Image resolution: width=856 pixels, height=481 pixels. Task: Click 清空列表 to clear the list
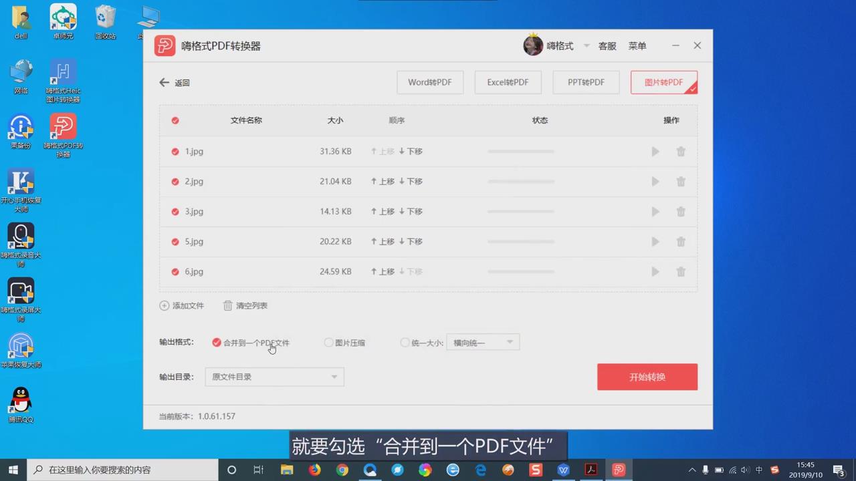tap(245, 305)
